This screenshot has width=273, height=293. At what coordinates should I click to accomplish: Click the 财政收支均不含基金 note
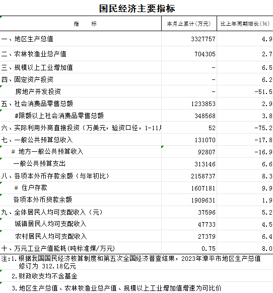pyautogui.click(x=44, y=276)
